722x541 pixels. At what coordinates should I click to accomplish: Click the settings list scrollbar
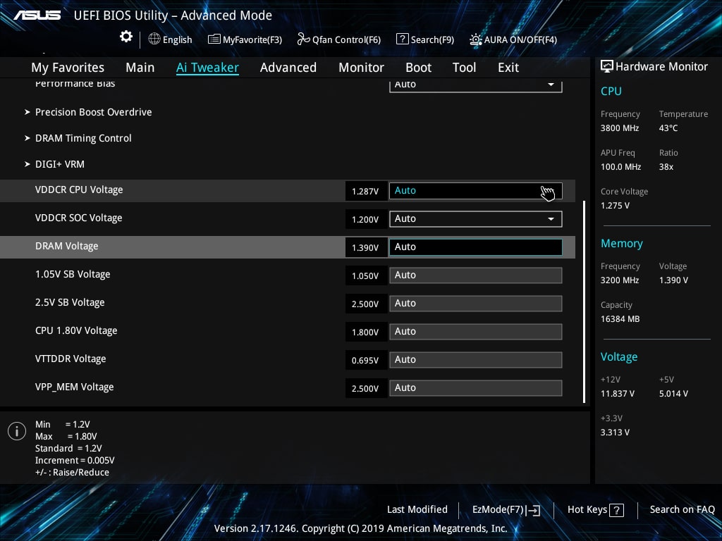pyautogui.click(x=585, y=301)
